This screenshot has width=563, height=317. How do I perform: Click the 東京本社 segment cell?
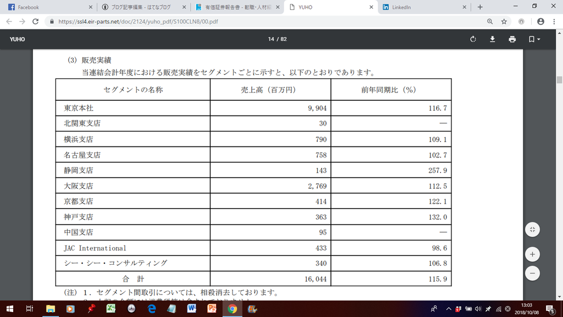133,108
